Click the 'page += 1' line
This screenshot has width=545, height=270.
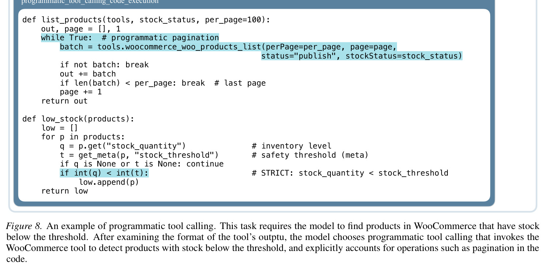(81, 92)
